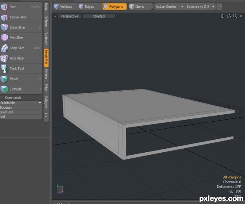Run the Solid Drill command
The image size is (245, 204).
(x=21, y=112)
